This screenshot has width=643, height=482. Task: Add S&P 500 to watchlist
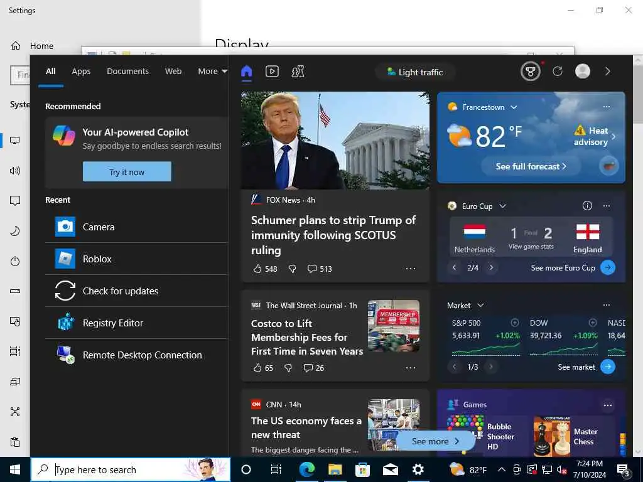click(515, 323)
